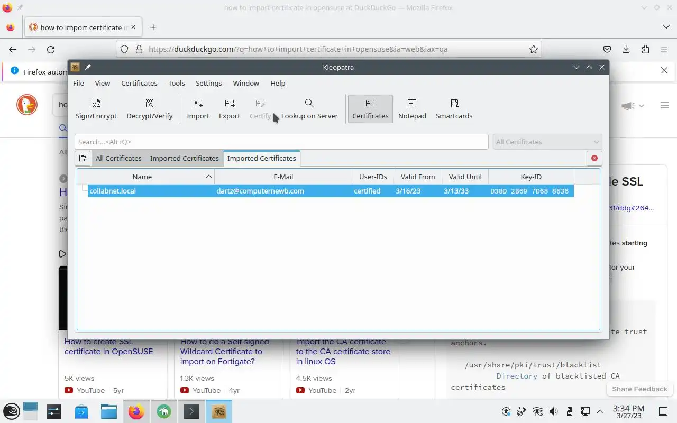Open Firefox Pocket save icon
This screenshot has height=423, width=677.
(607, 49)
